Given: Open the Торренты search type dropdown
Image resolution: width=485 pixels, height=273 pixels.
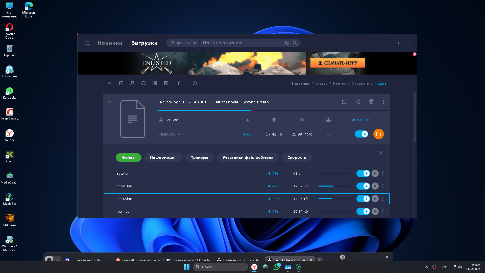Looking at the screenshot, I should click(x=183, y=43).
